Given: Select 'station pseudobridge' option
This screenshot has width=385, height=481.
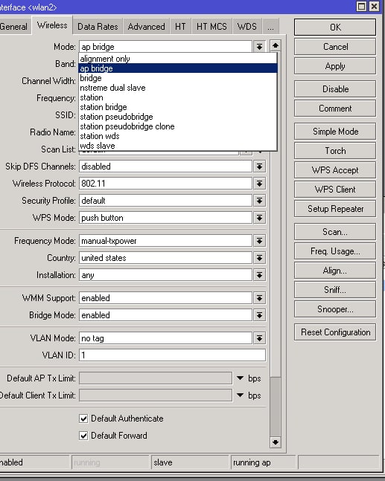Looking at the screenshot, I should click(x=178, y=117).
